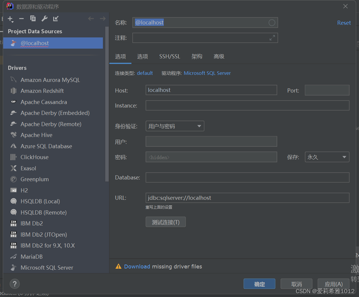359x297 pixels.
Task: Click the help question mark button
Action: (15, 284)
